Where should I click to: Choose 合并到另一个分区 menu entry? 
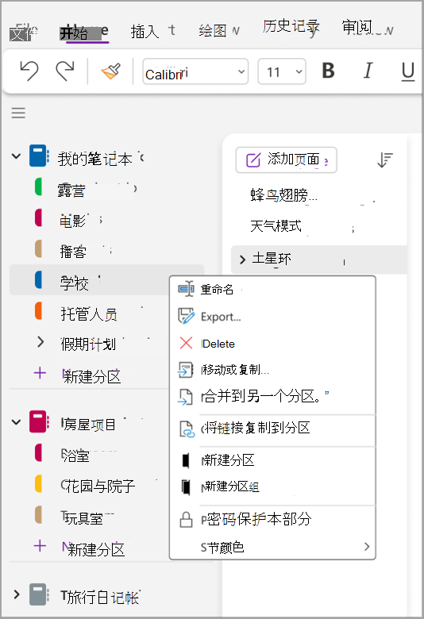[x=265, y=396]
